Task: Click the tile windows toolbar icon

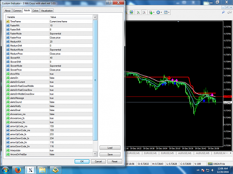Action: pyautogui.click(x=131, y=12)
